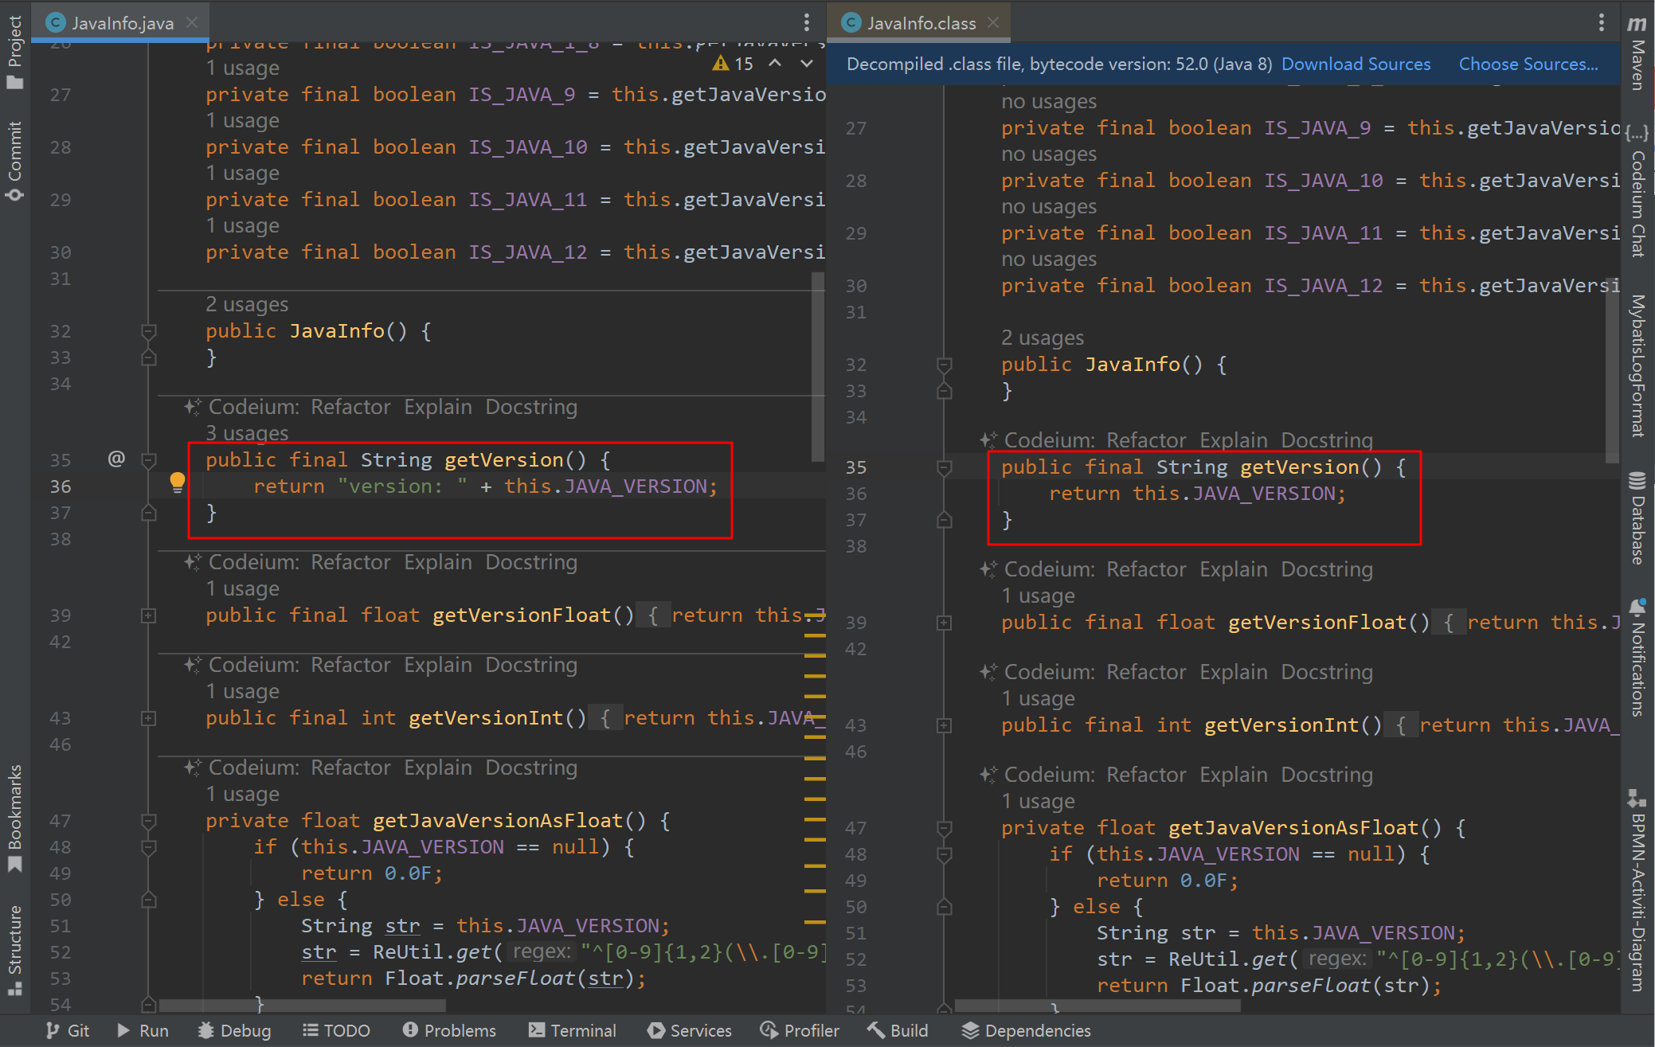Collapse getVersion() method in JavaInfo.java
This screenshot has height=1047, width=1655.
(x=148, y=459)
